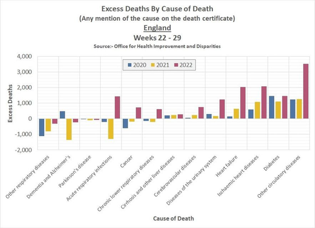The image size is (315, 228).
Task: Click the 2020 Cancer negative bar
Action: click(125, 123)
